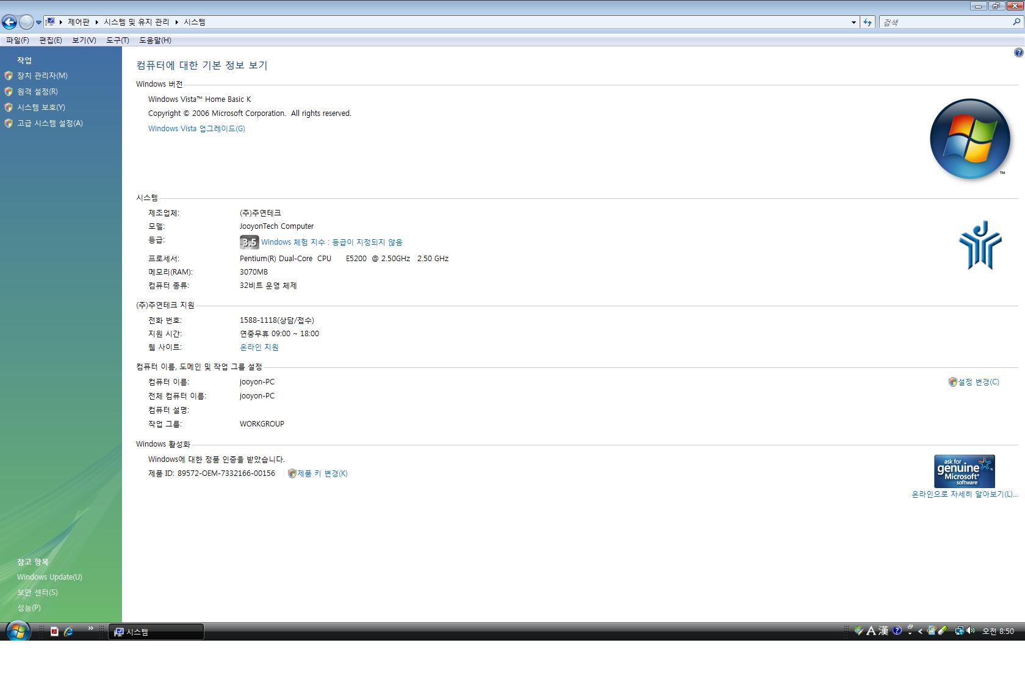This screenshot has width=1025, height=687.
Task: Click the 32비트 운영 체제 system type text
Action: (x=268, y=286)
